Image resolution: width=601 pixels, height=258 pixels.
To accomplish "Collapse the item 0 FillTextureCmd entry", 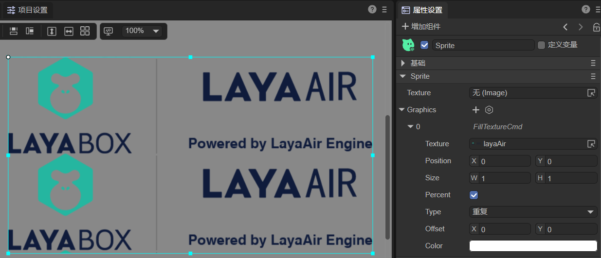I will (x=411, y=127).
